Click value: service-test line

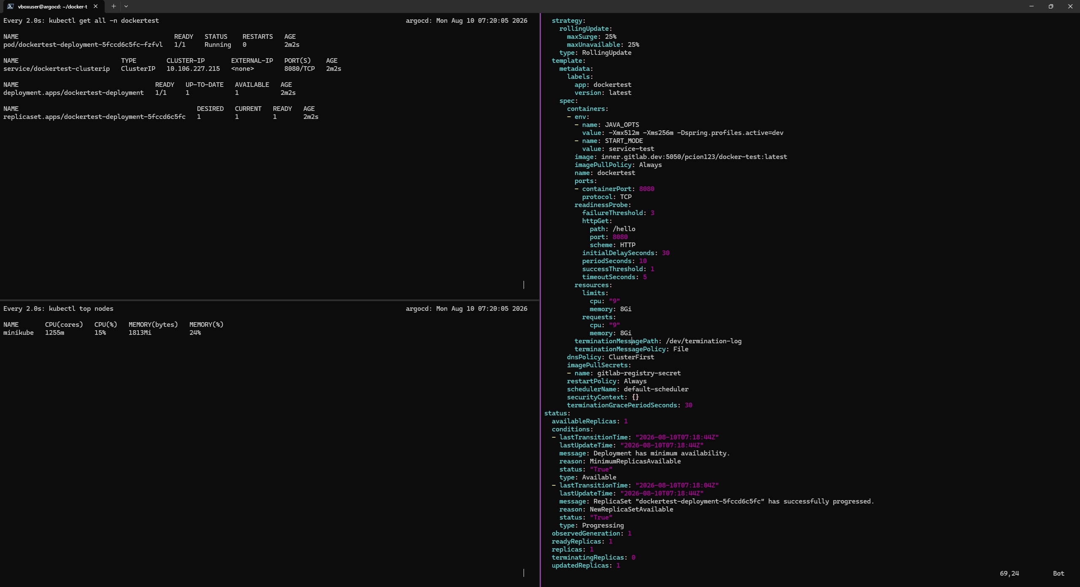[618, 149]
